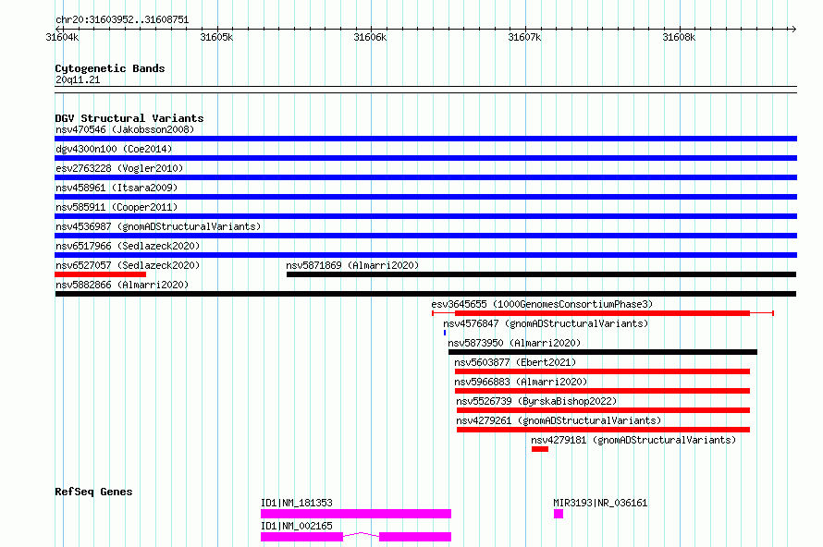Open nsv5526739 (ByrskaBishop2022) label
Image resolution: width=823 pixels, height=547 pixels.
(x=536, y=401)
